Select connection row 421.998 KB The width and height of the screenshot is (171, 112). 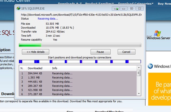(78, 90)
